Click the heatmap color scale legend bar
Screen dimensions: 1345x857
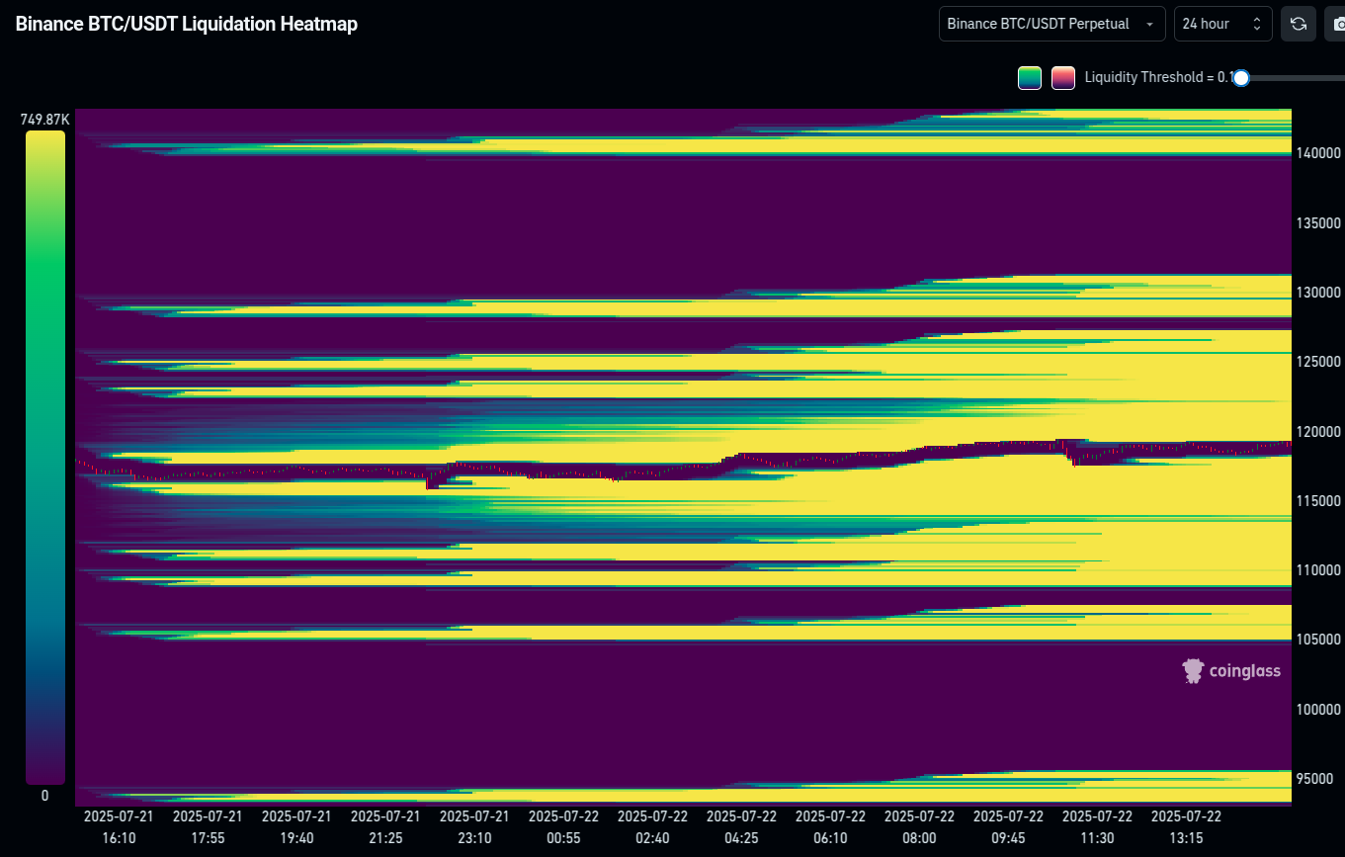(45, 458)
